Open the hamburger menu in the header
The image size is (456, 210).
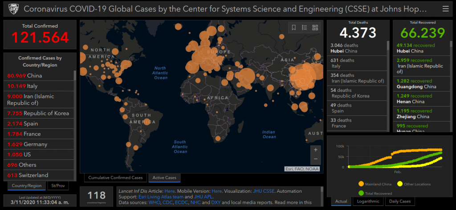pos(446,9)
